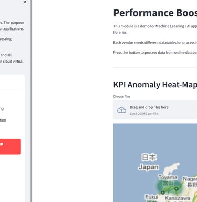The image size is (197, 202).
Task: Click the cloud upload icon
Action: (x=121, y=110)
